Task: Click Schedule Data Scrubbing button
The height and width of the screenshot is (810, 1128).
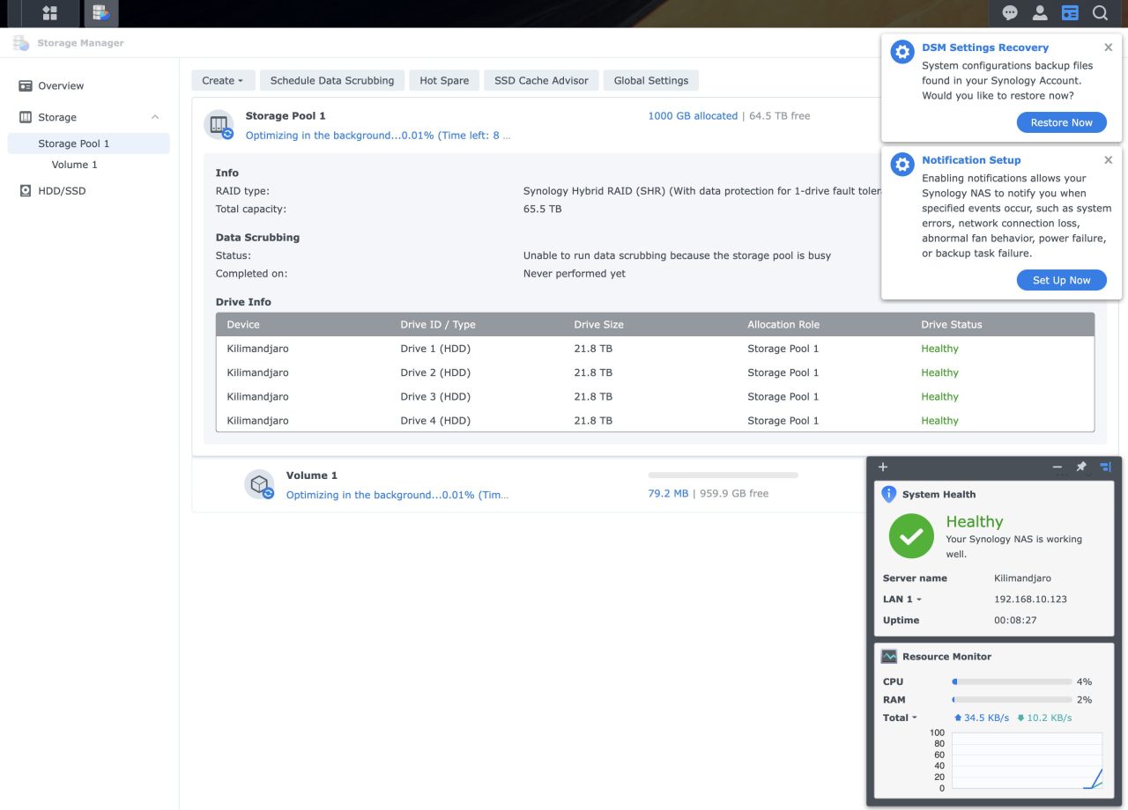Action: coord(332,80)
